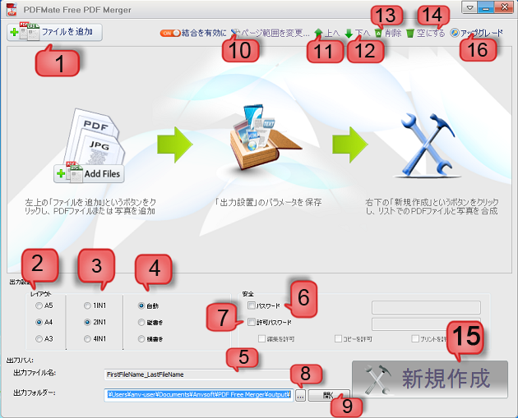Viewport: 518px width, 418px height.
Task: Click the wrench and hammer build graphic
Action: [x=428, y=145]
